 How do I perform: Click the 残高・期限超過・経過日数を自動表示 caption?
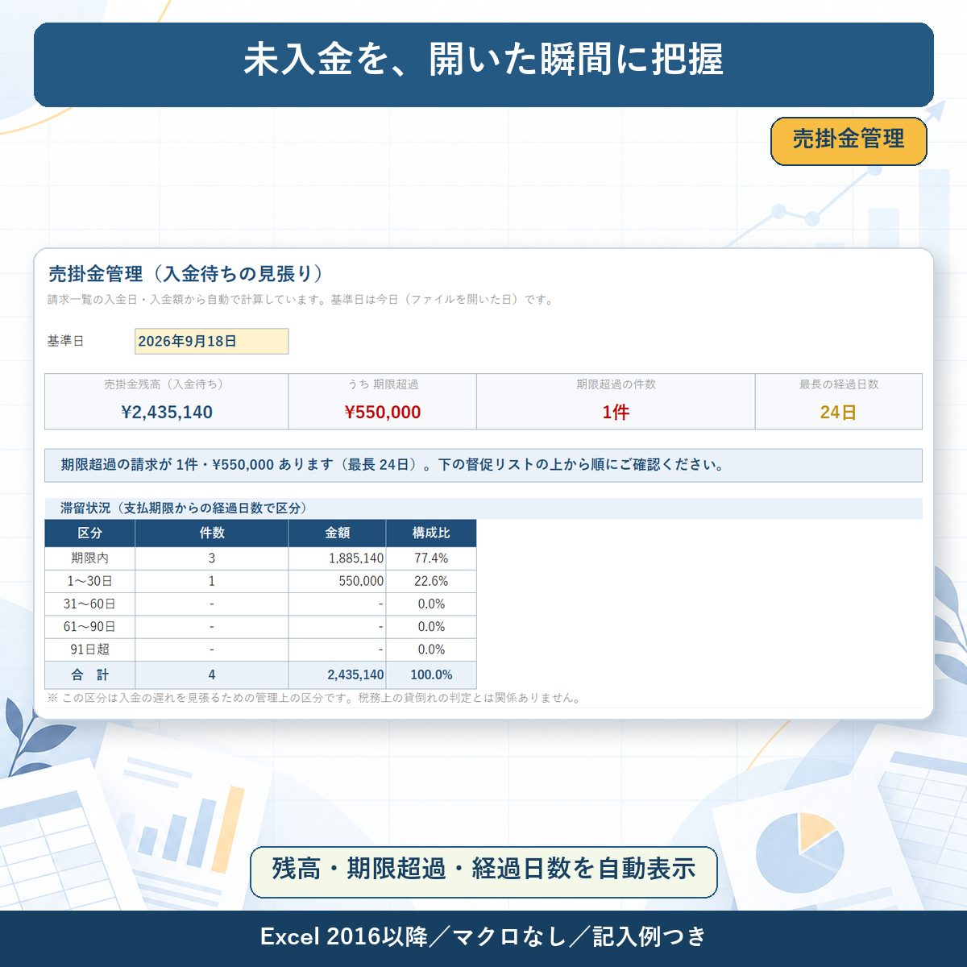(x=483, y=871)
